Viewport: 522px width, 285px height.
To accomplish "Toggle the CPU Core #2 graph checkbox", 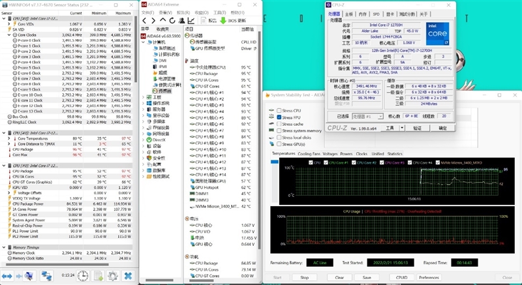I will click(353, 162).
